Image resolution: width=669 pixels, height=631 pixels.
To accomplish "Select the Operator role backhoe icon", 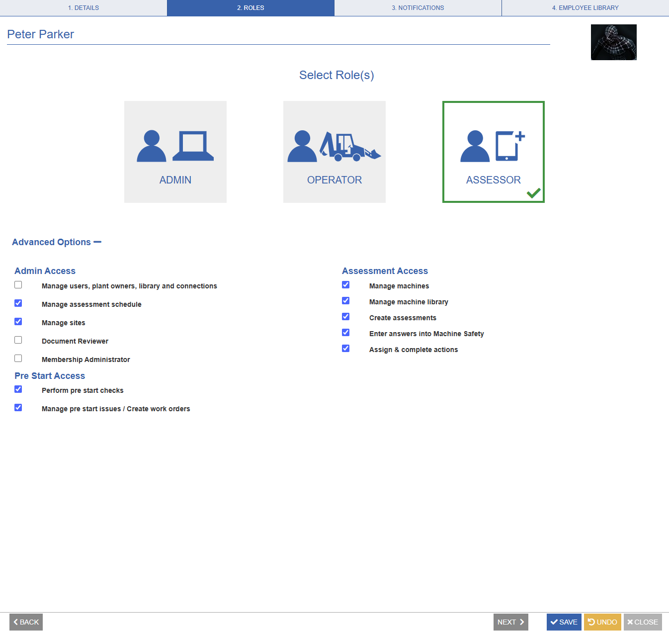I will coord(350,147).
